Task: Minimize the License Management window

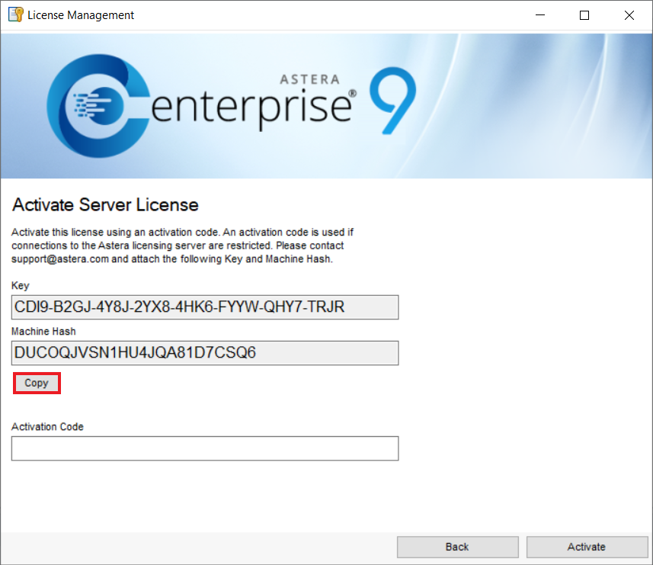Action: click(x=540, y=15)
